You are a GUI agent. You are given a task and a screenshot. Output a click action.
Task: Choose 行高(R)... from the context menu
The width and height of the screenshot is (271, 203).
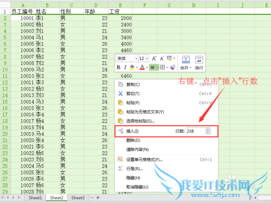tap(166, 169)
